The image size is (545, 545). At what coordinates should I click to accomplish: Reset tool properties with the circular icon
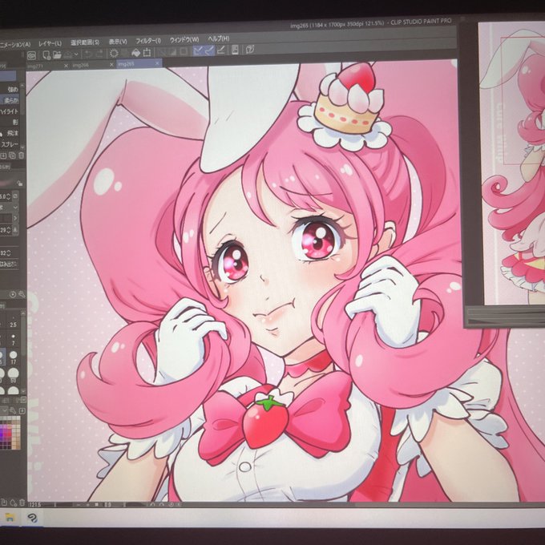click(13, 295)
